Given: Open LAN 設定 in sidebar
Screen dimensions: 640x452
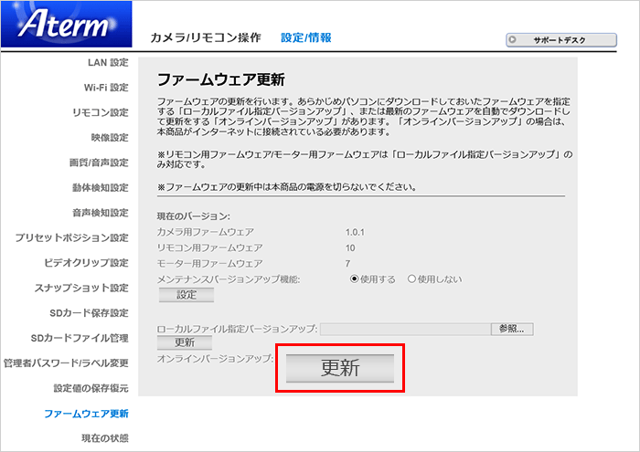Looking at the screenshot, I should tap(108, 63).
